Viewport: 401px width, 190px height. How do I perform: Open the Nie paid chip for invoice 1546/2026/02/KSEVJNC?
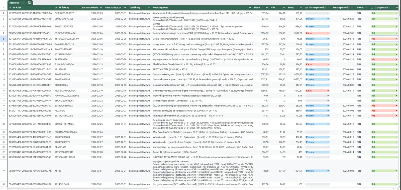384,39
